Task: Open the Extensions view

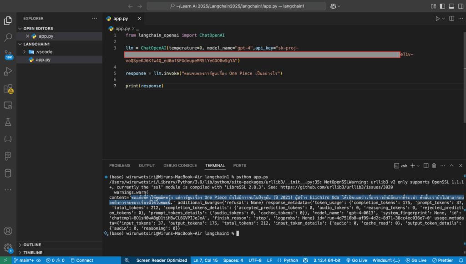Action: 8,88
